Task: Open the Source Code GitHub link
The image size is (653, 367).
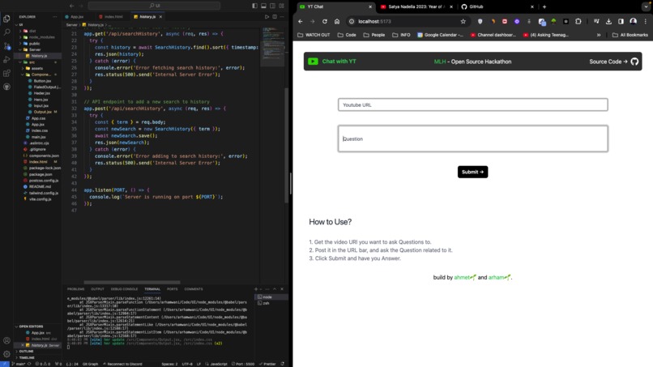Action: click(x=613, y=62)
